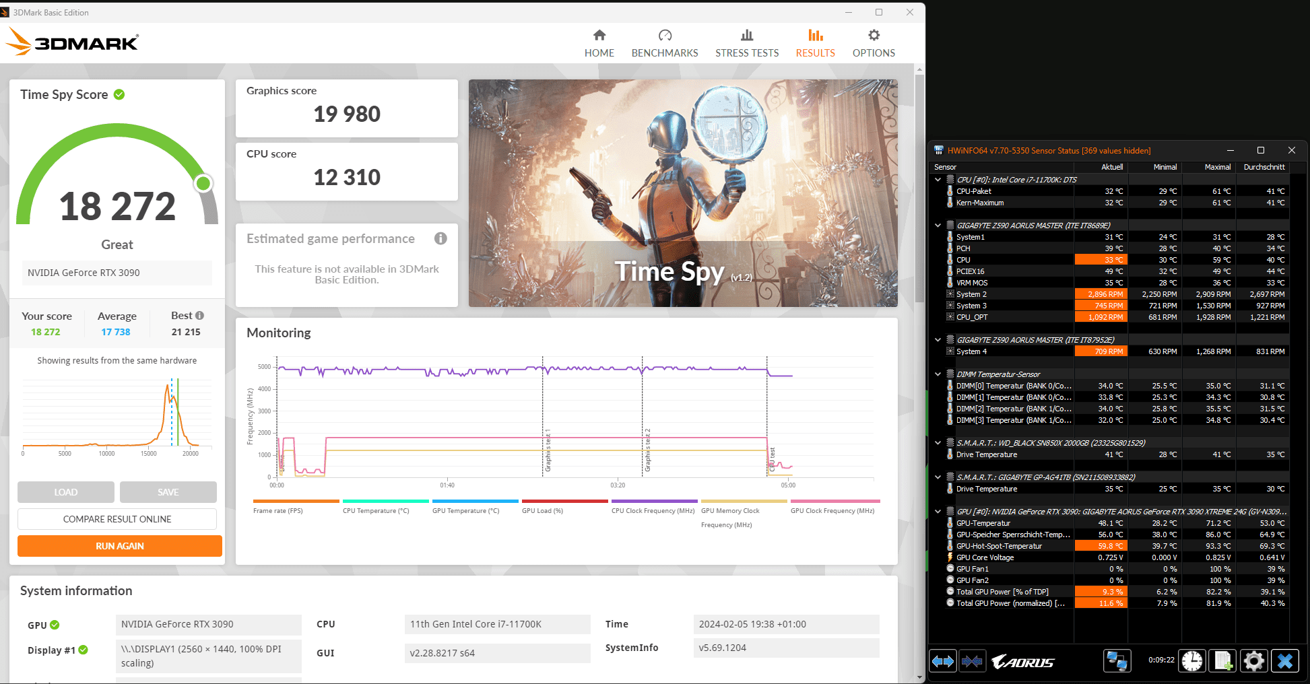Click the HWiNFO logging sheet icon
The width and height of the screenshot is (1310, 684).
(x=1223, y=661)
